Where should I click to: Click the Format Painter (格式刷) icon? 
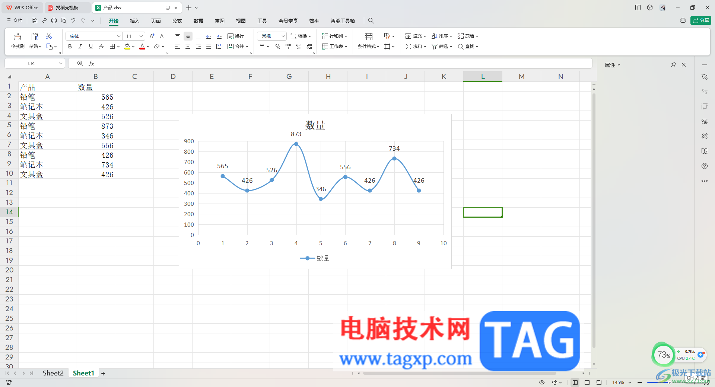pos(18,36)
